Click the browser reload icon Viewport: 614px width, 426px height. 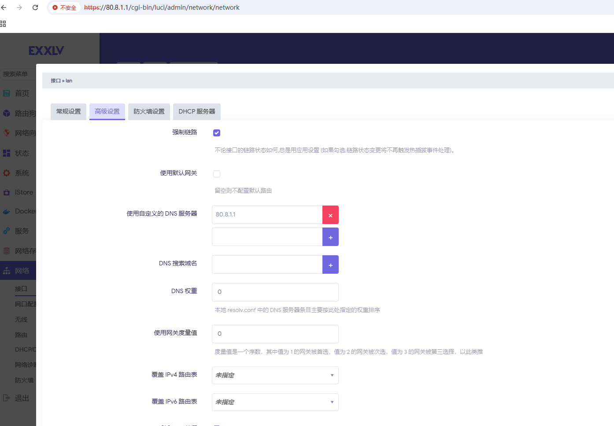point(35,7)
